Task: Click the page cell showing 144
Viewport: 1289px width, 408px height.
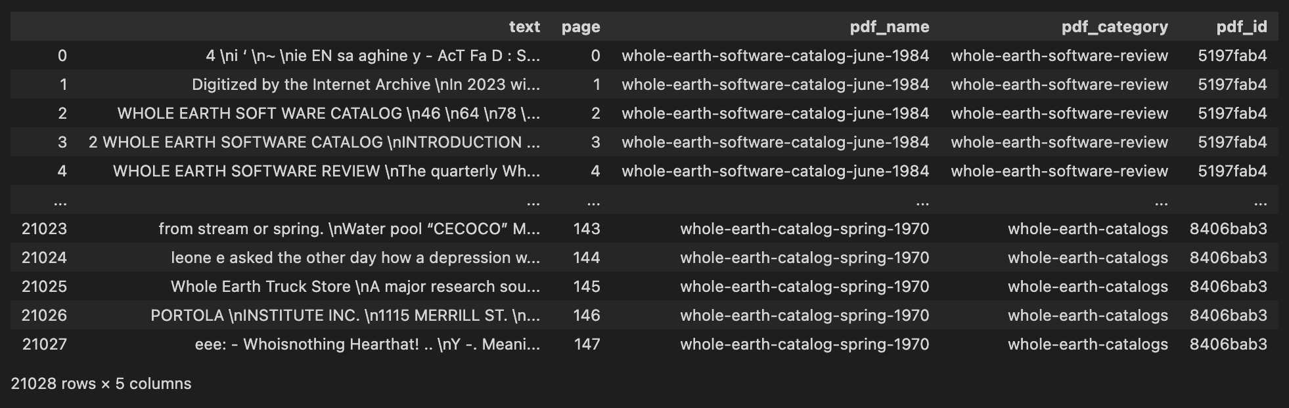Action: (x=586, y=258)
